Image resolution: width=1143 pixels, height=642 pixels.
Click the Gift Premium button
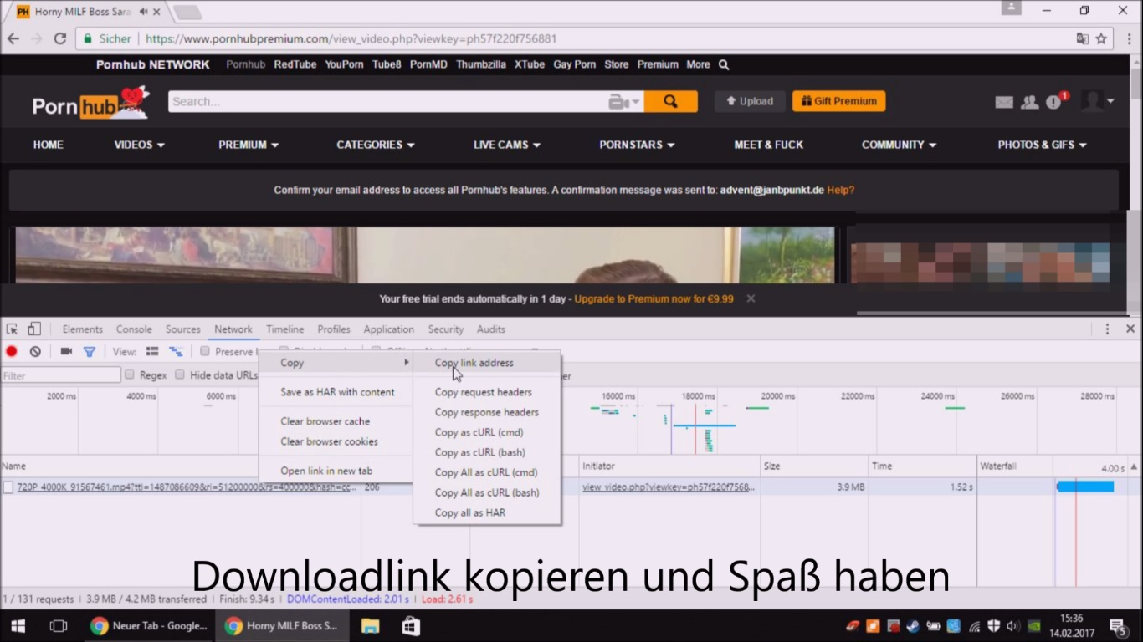[x=838, y=101]
